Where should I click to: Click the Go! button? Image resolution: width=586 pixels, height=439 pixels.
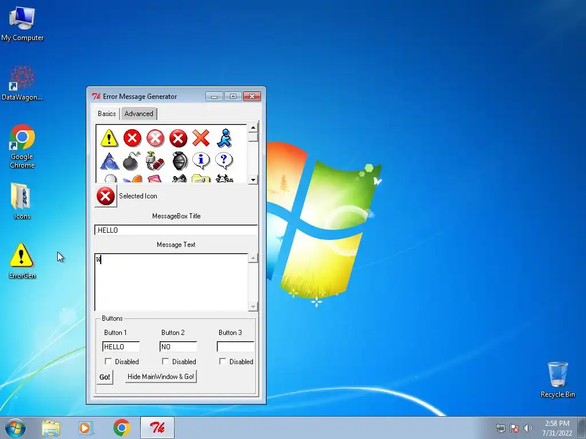point(105,377)
